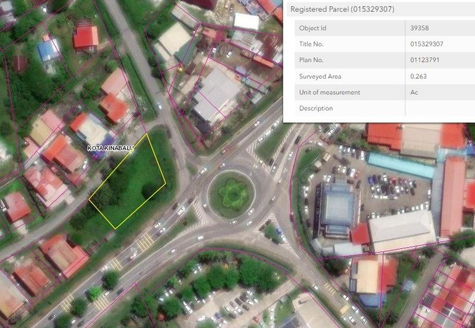Click the Surveyed Area value 0.263
Viewport: 475px width, 328px height.
point(419,76)
